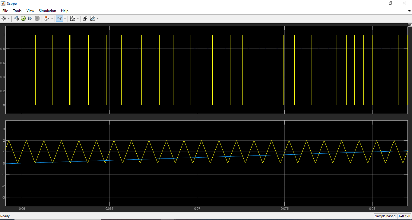The width and height of the screenshot is (412, 220).
Task: Step forward one simulation step
Action: click(30, 18)
